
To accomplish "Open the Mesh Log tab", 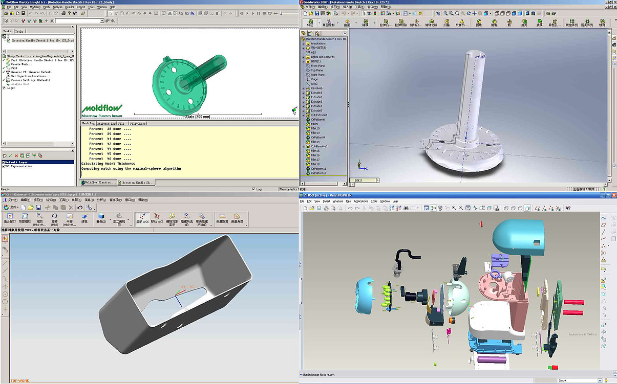I will tap(88, 123).
